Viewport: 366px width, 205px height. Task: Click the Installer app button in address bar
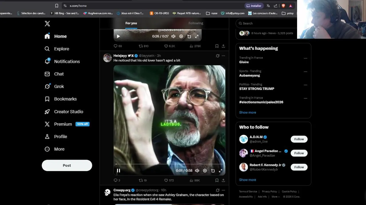click(x=254, y=6)
